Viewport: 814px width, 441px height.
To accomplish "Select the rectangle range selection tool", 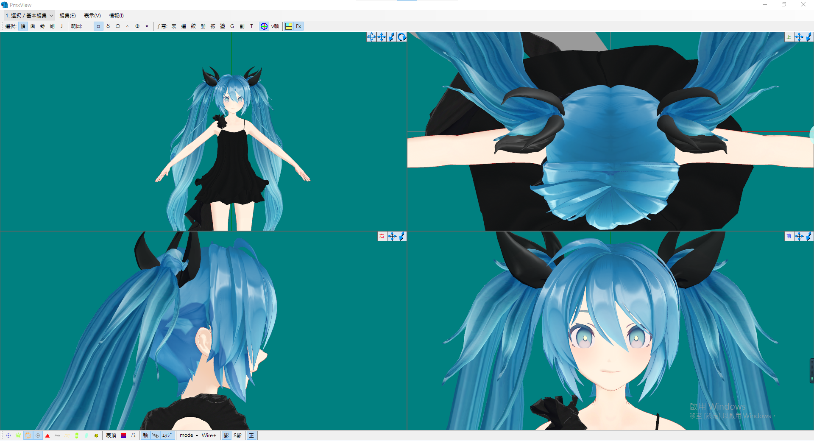I will coord(98,26).
